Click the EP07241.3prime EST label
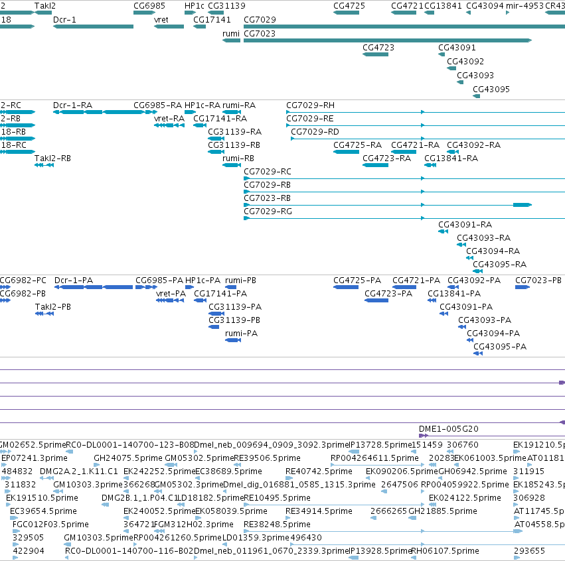Viewport: 565px width, 561px height. tap(35, 458)
